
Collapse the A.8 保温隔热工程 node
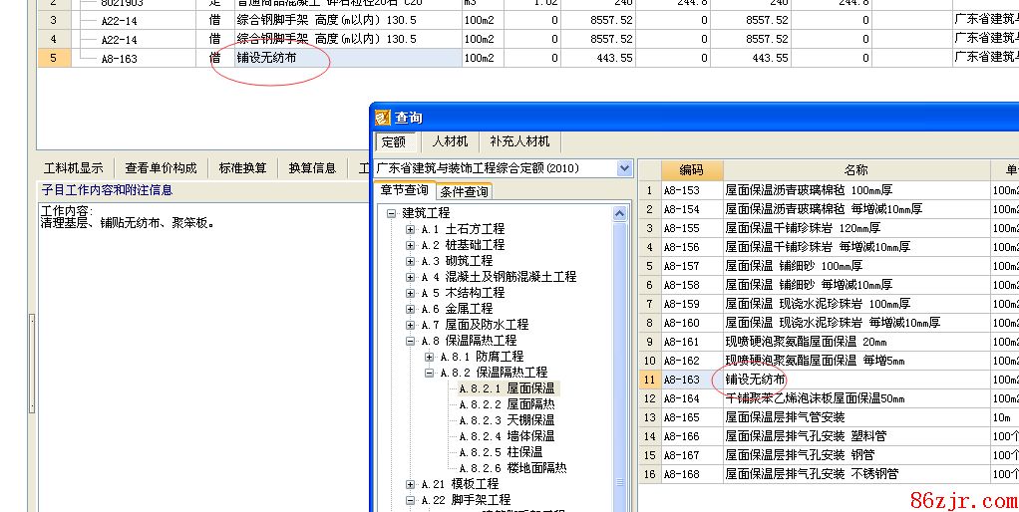click(x=411, y=341)
